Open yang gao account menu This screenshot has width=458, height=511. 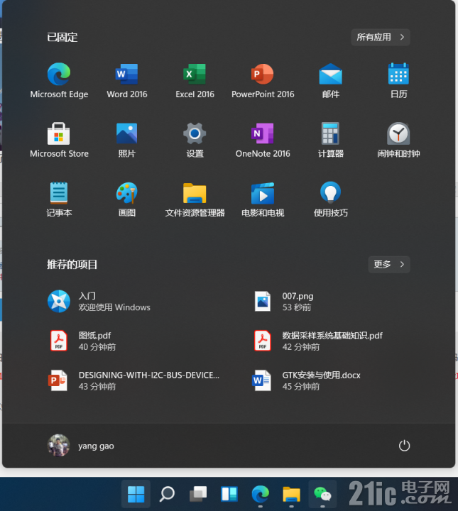[x=81, y=446]
